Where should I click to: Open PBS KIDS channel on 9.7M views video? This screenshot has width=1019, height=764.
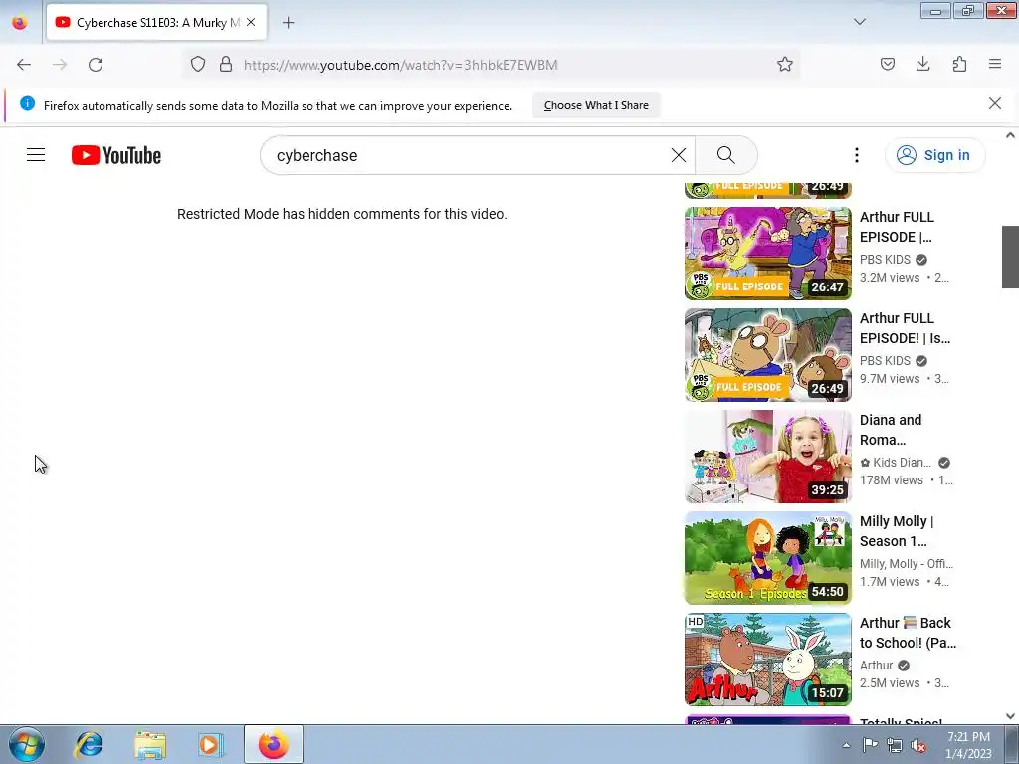pyautogui.click(x=885, y=360)
